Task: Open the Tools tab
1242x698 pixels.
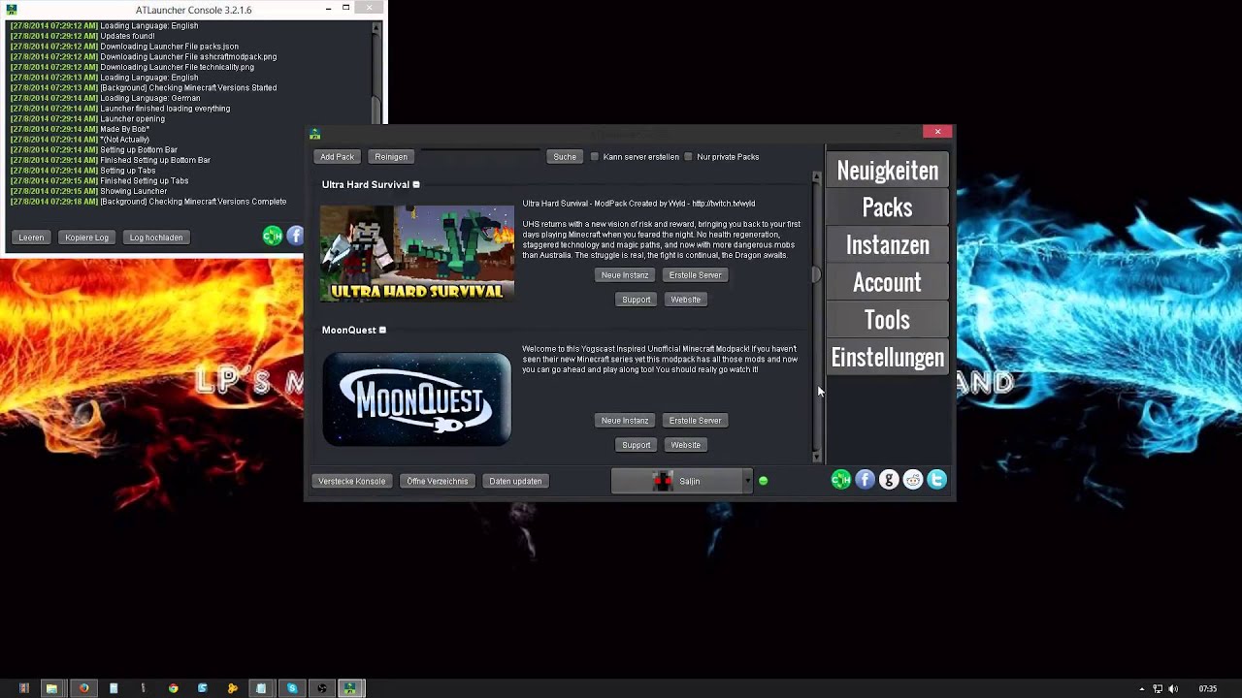Action: (887, 320)
